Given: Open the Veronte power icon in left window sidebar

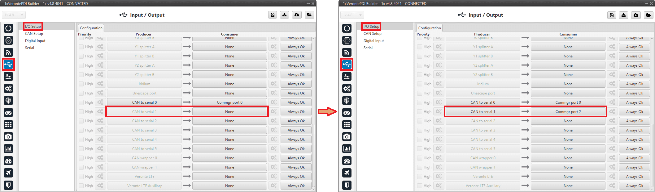Looking at the screenshot, I should coord(8,28).
